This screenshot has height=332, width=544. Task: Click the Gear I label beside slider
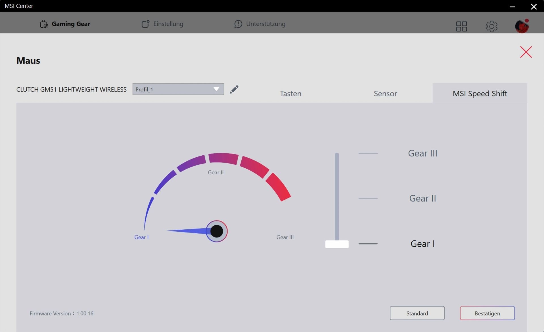pyautogui.click(x=422, y=244)
